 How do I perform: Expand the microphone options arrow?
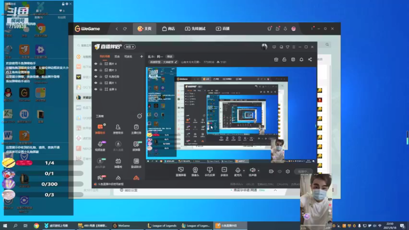pos(244,171)
